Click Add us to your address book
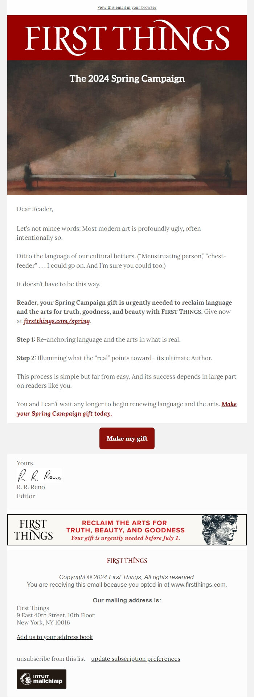 click(x=55, y=637)
